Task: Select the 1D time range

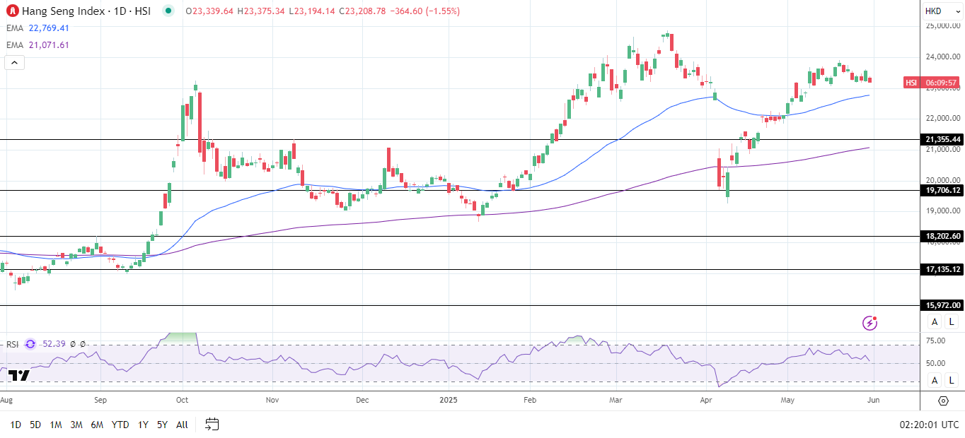Action: tap(15, 425)
